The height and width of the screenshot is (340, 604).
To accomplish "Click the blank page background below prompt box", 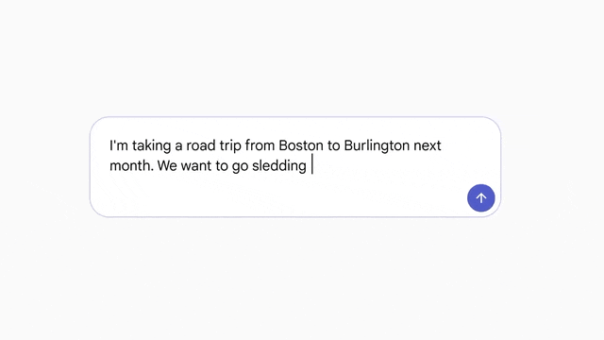I will [302, 280].
